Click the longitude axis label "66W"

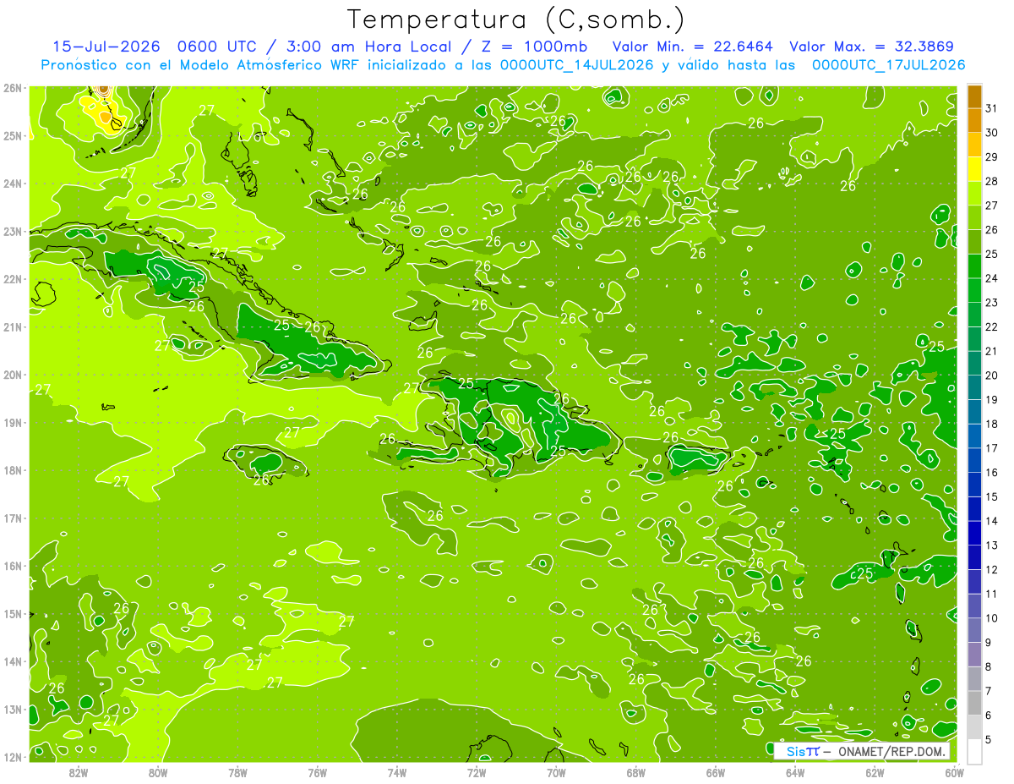(716, 772)
